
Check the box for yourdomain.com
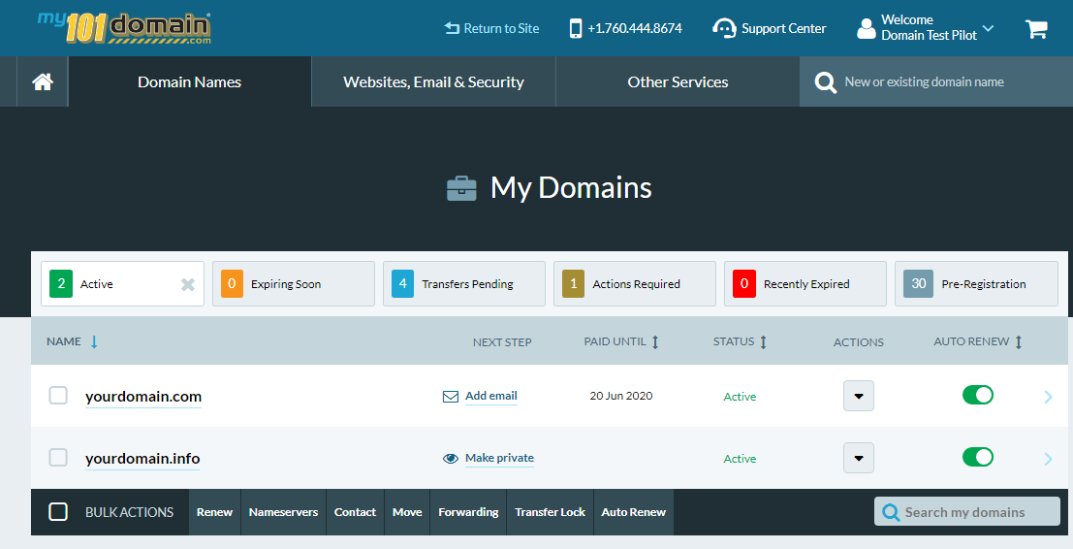[x=58, y=396]
